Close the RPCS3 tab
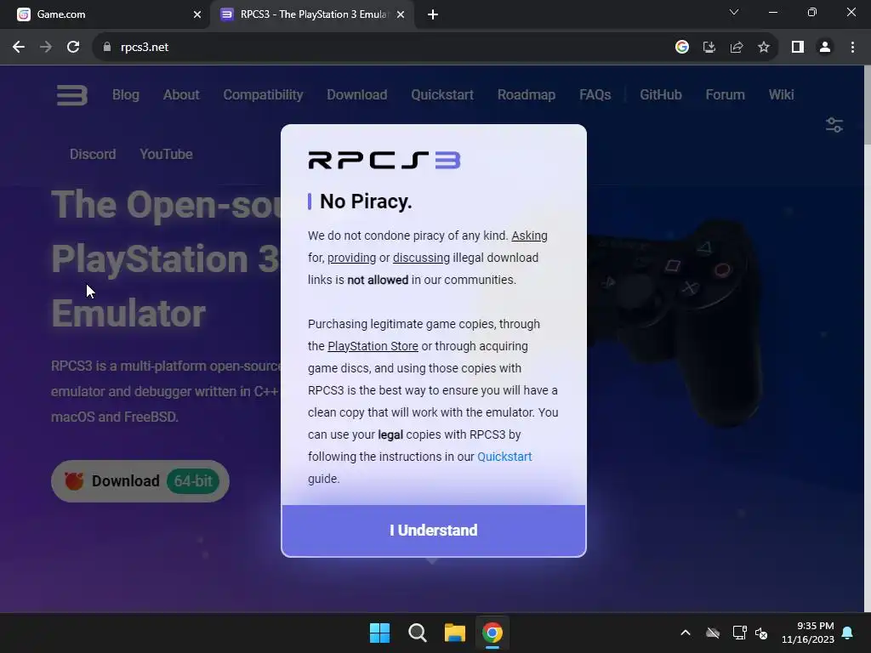This screenshot has width=871, height=653. tap(401, 14)
